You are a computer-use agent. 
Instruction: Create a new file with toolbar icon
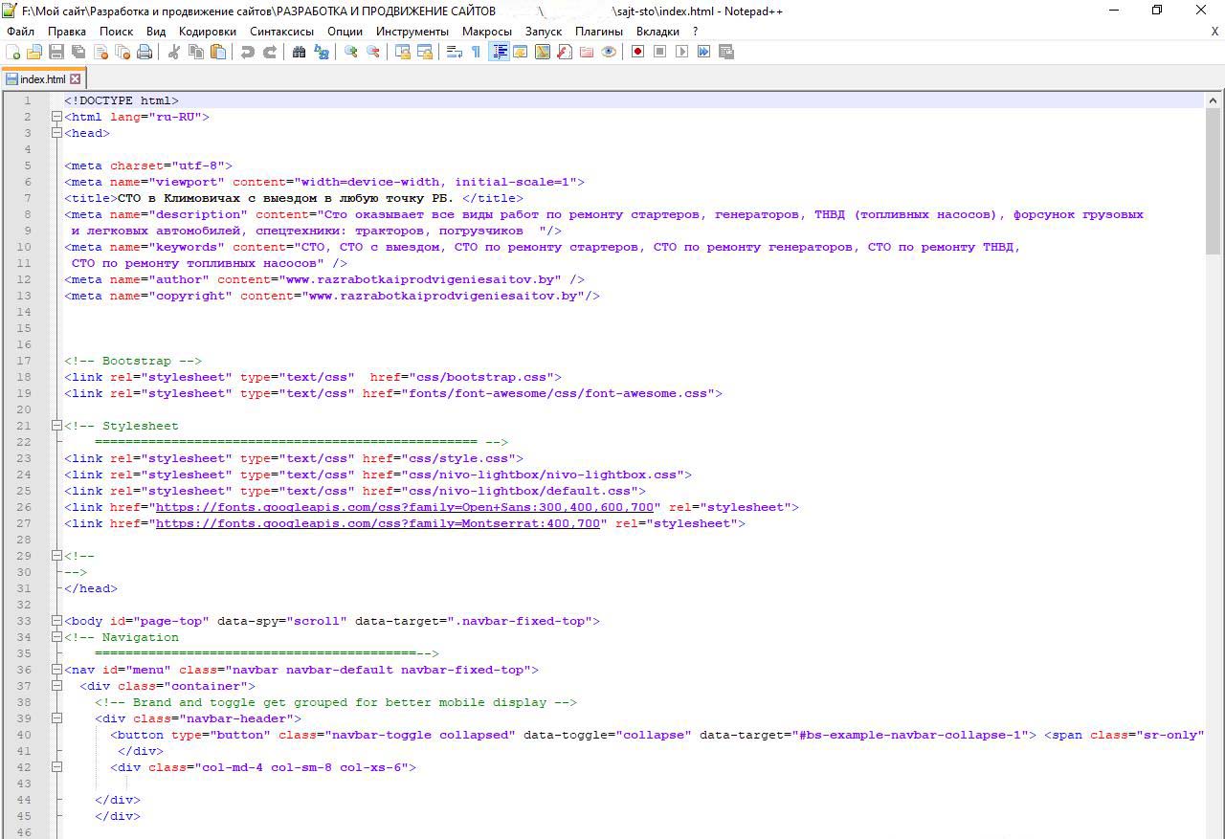click(13, 52)
